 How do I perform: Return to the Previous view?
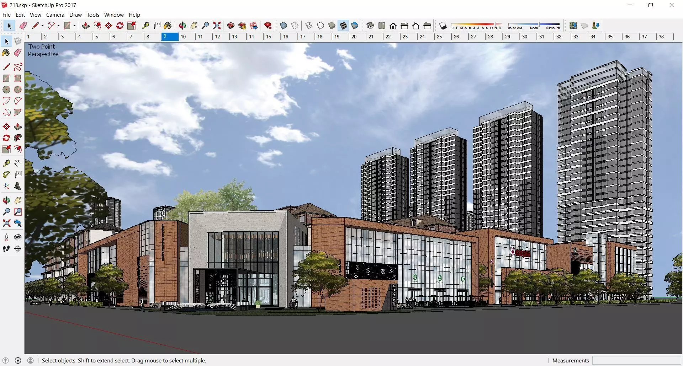(18, 223)
